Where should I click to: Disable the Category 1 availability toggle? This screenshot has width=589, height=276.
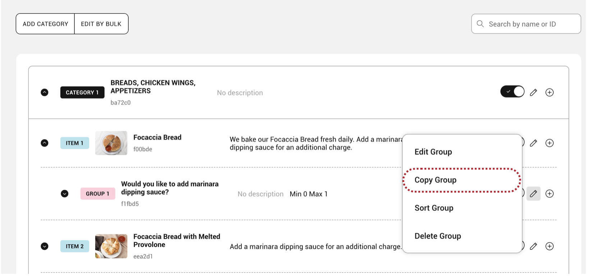click(x=512, y=92)
